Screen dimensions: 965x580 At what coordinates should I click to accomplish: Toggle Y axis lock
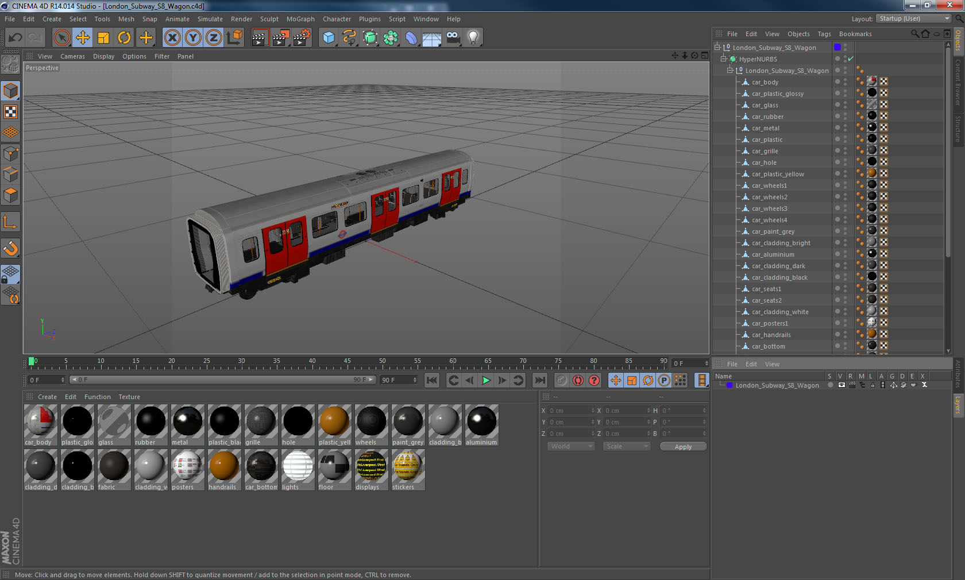(x=193, y=38)
